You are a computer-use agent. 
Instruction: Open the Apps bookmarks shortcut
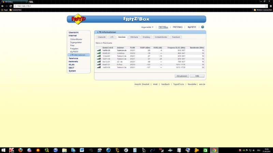[x=4, y=10]
